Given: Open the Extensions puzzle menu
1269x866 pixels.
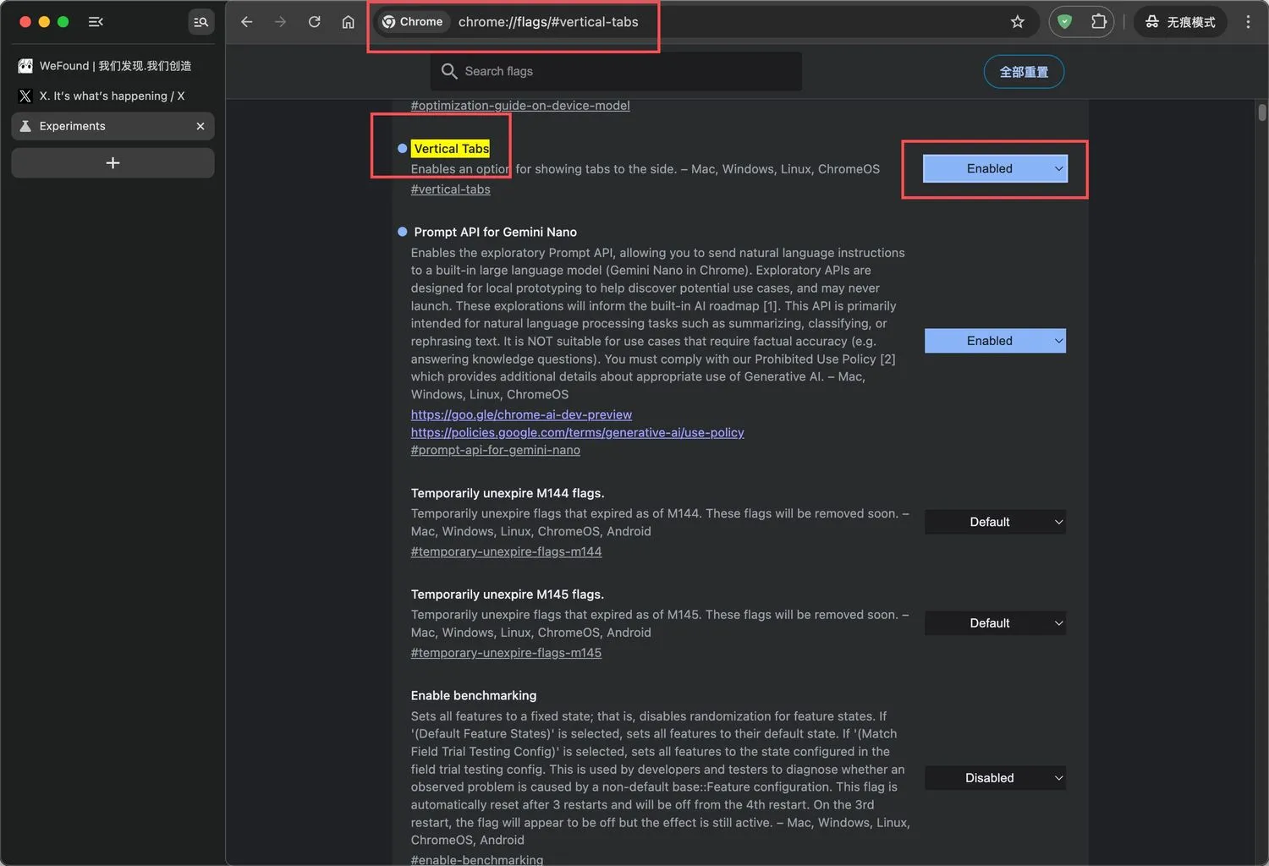Looking at the screenshot, I should click(x=1099, y=22).
